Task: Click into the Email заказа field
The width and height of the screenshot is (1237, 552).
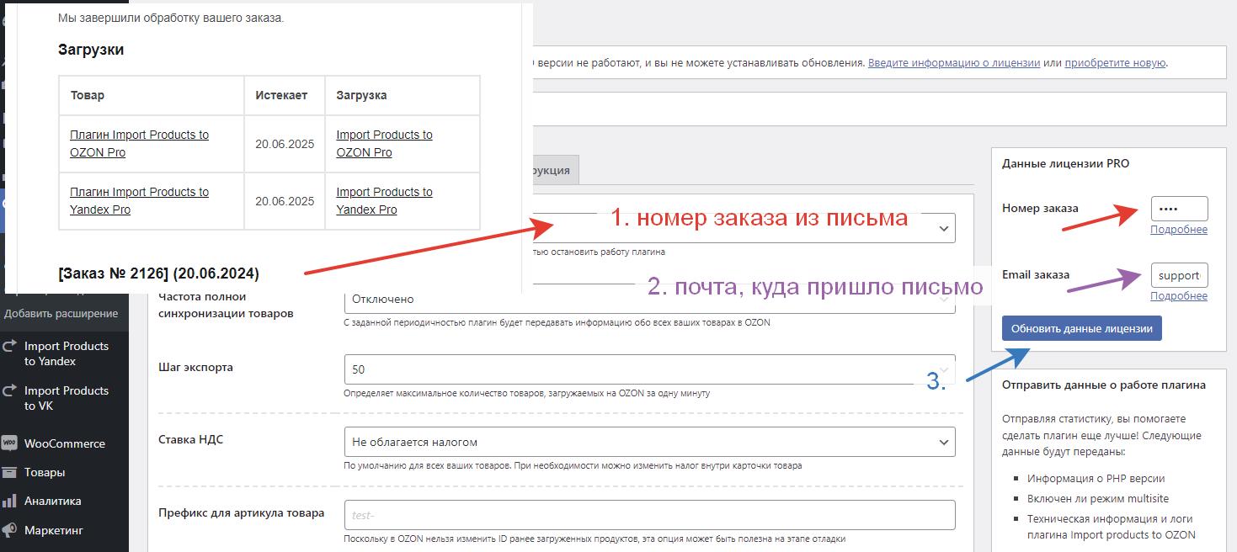Action: [1178, 275]
